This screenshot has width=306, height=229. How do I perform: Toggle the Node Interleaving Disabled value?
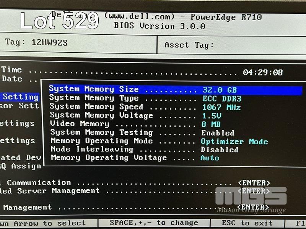(219, 150)
